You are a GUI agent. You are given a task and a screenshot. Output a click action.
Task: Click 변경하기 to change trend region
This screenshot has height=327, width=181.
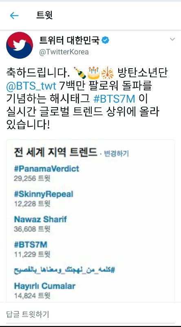116,154
